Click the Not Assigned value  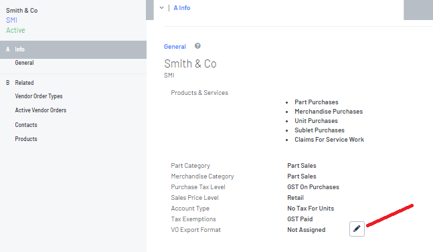pos(307,230)
